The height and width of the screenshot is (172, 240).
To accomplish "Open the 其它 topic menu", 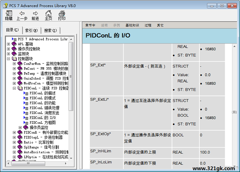I will (x=160, y=25).
